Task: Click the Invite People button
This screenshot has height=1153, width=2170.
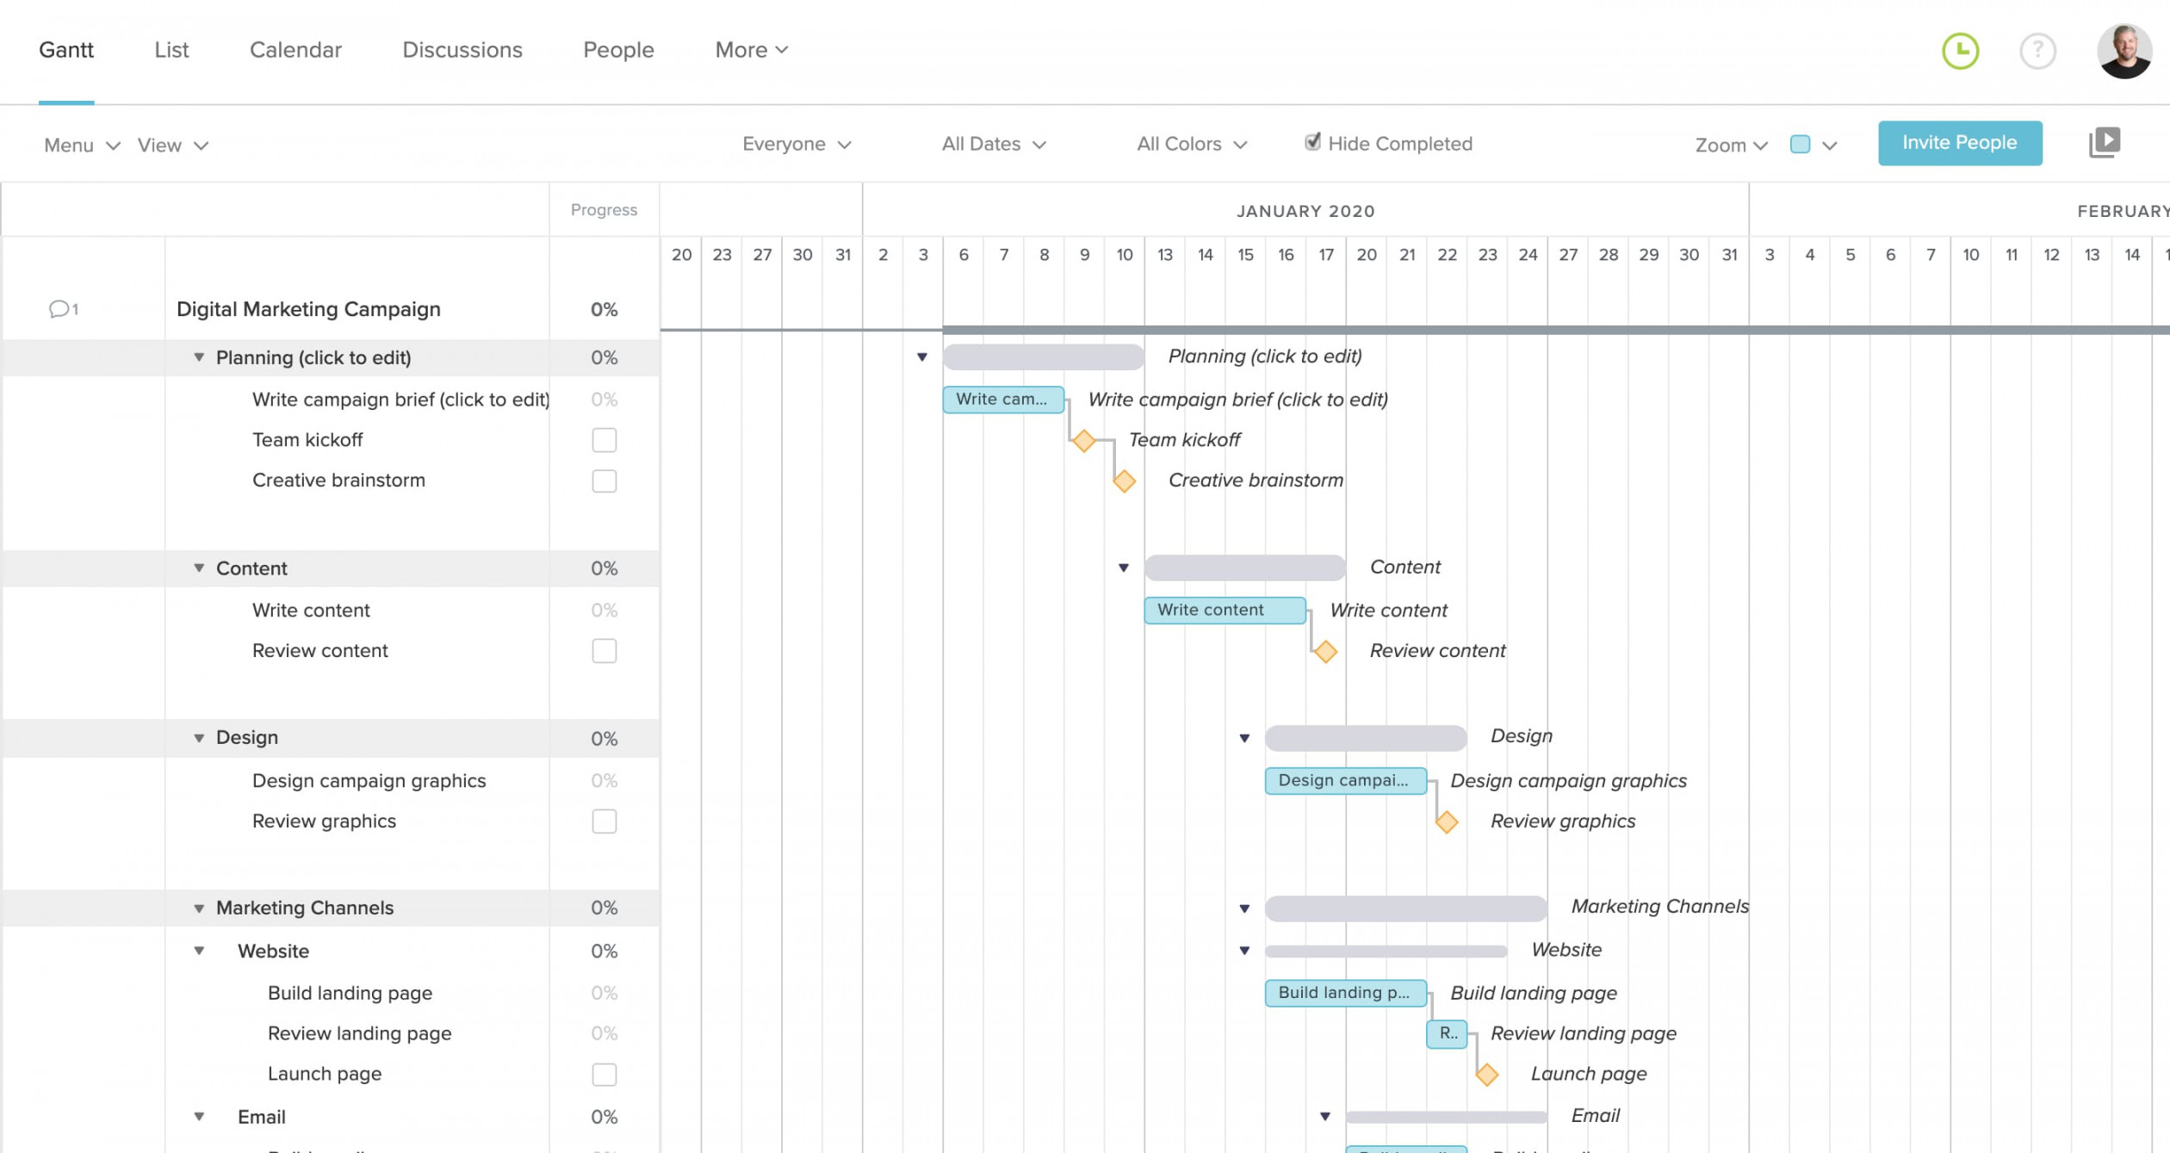Action: click(x=1959, y=142)
